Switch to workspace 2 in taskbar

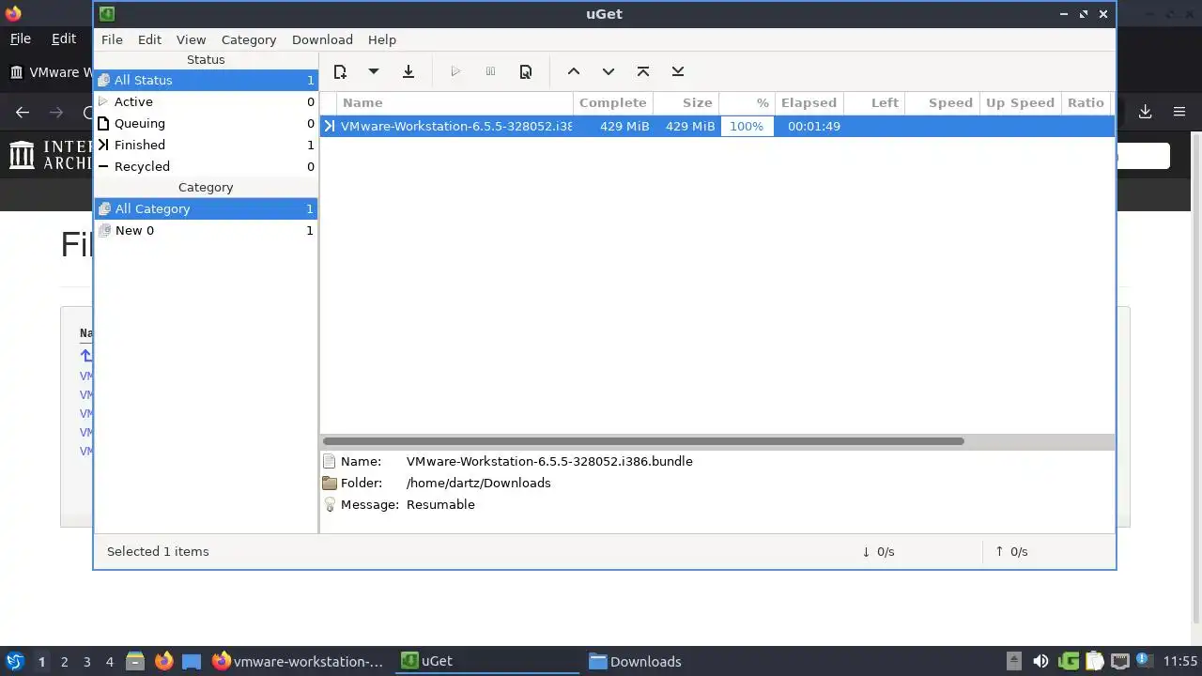click(64, 661)
